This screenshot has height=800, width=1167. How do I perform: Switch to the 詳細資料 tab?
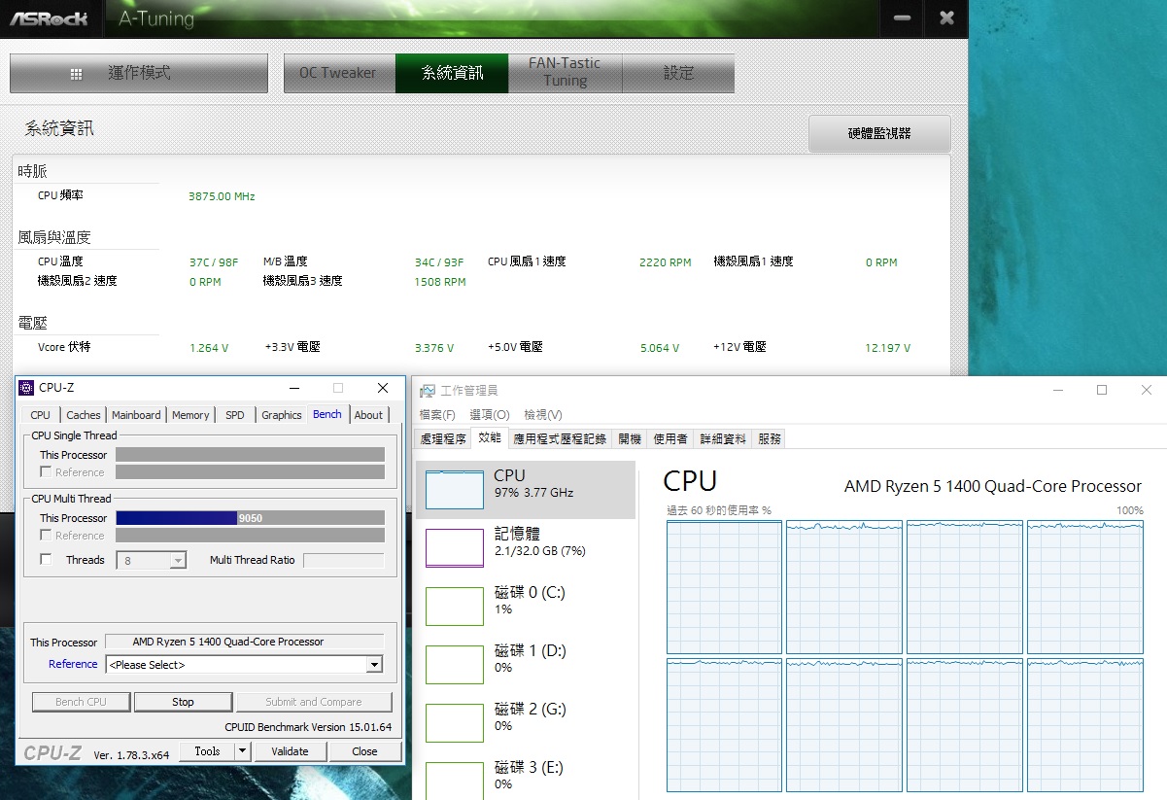[x=724, y=439]
